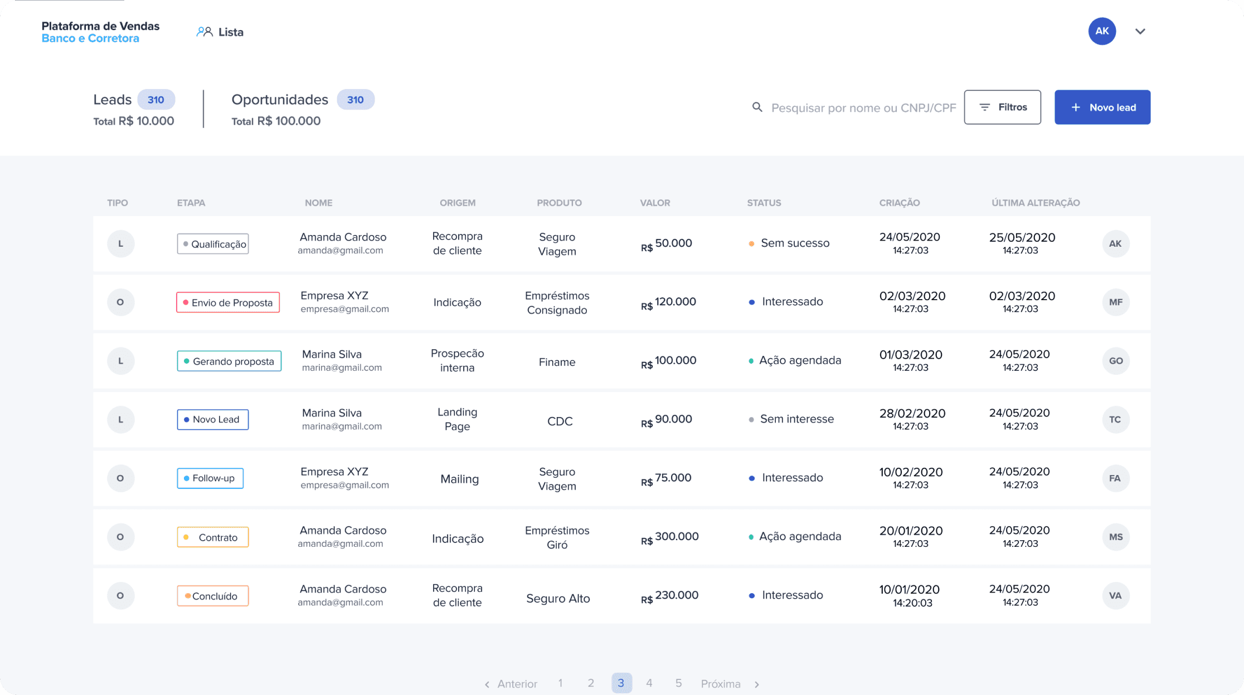Select the Oportunidades section
Image resolution: width=1244 pixels, height=695 pixels.
(x=280, y=100)
